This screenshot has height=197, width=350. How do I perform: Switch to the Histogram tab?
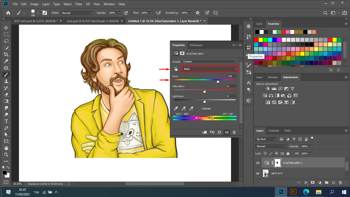pos(196,45)
